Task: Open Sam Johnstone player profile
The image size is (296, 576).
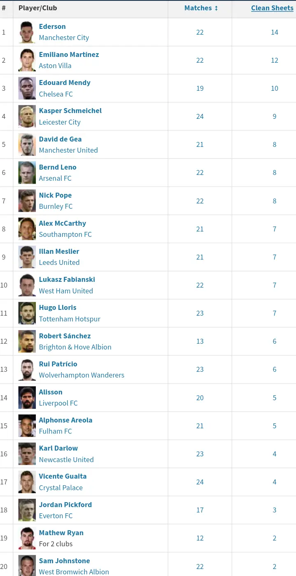Action: click(64, 561)
